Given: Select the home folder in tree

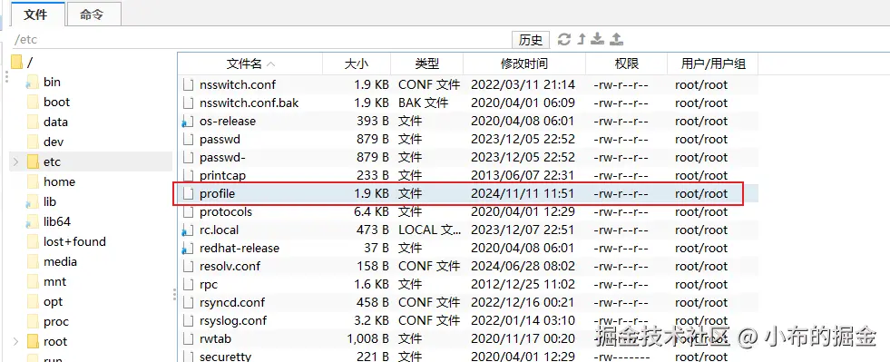Looking at the screenshot, I should click(x=59, y=182).
